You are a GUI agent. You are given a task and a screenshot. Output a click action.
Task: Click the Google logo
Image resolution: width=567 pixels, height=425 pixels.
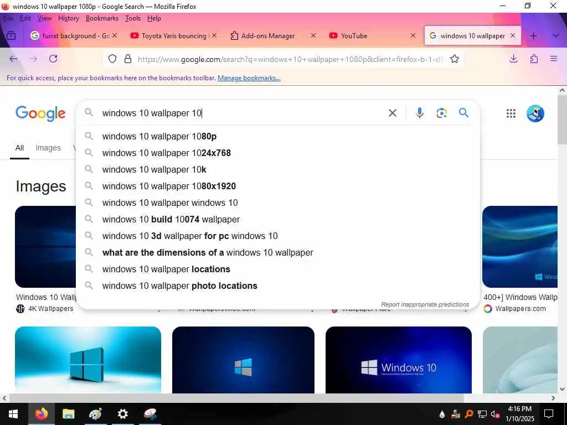tap(40, 113)
